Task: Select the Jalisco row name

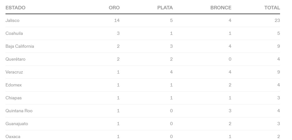Action: click(x=12, y=20)
